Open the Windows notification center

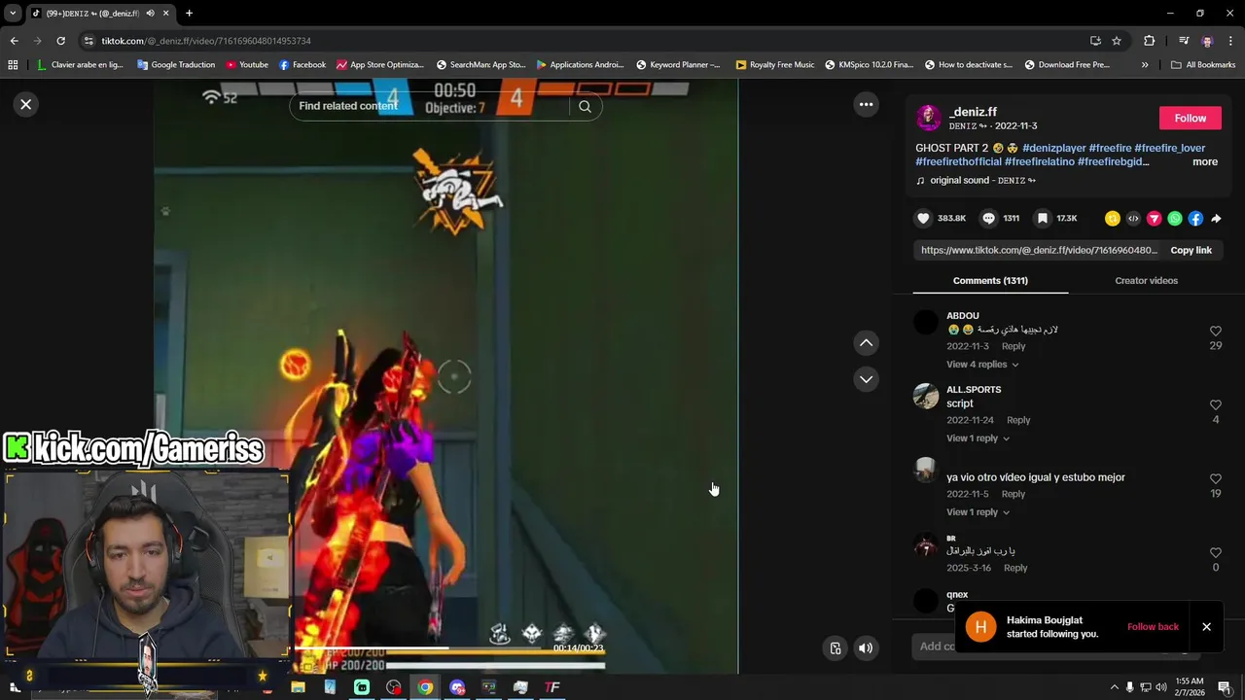point(1225,687)
